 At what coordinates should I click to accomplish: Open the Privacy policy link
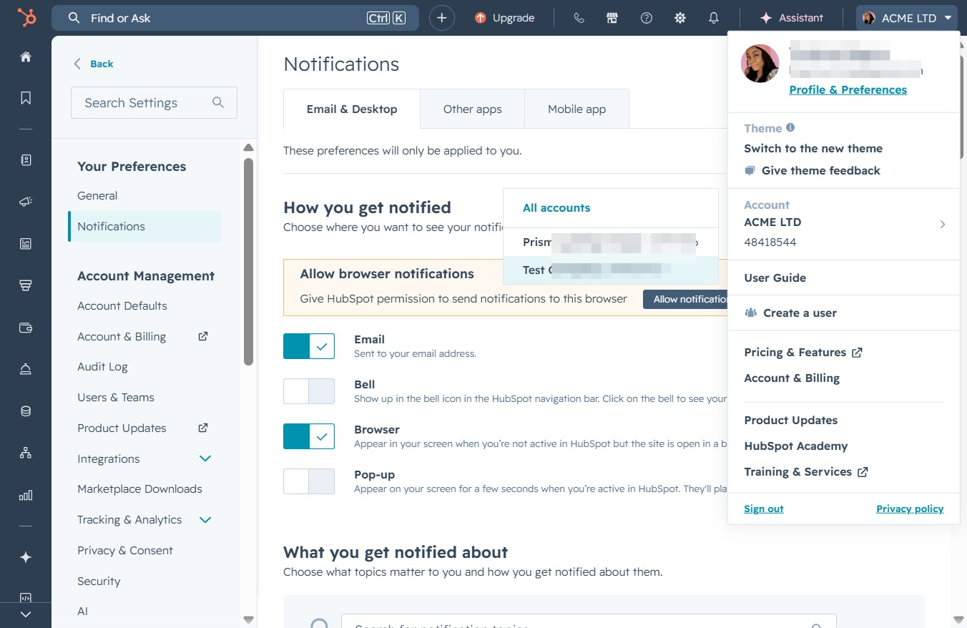[x=910, y=509]
